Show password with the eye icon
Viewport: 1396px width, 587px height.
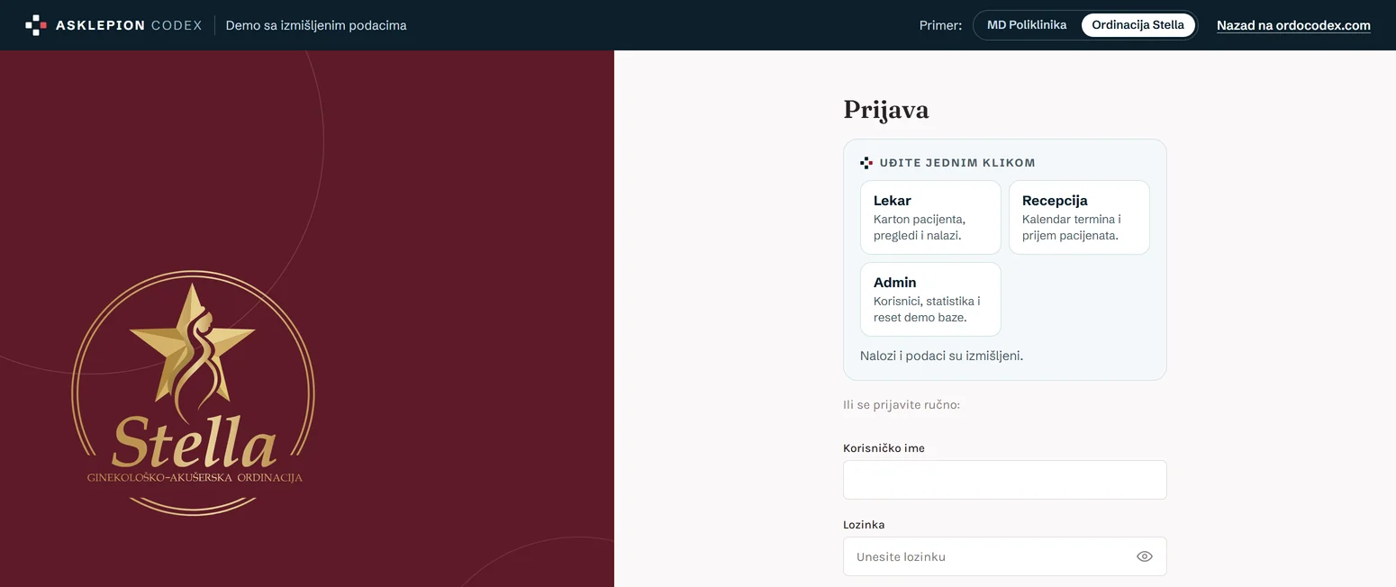pyautogui.click(x=1145, y=556)
